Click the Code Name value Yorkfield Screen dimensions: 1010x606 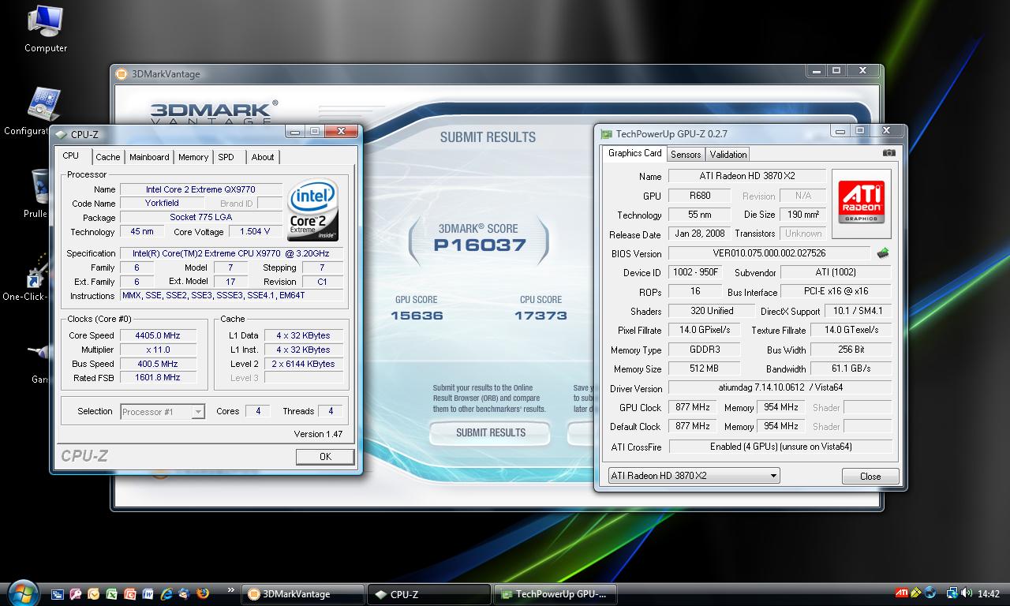click(x=162, y=203)
